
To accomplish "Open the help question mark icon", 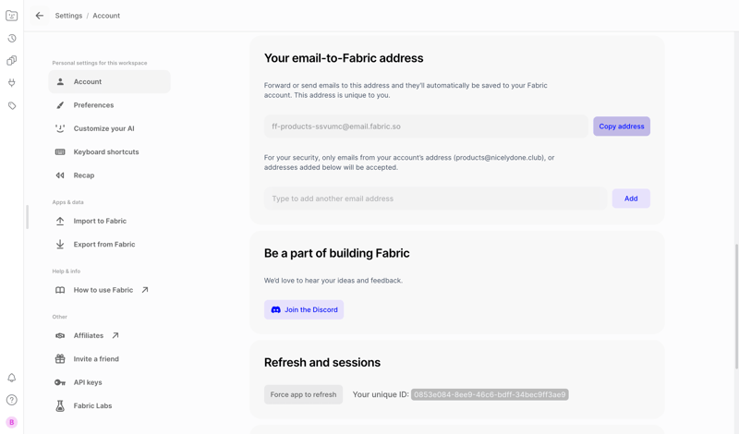I will 12,400.
